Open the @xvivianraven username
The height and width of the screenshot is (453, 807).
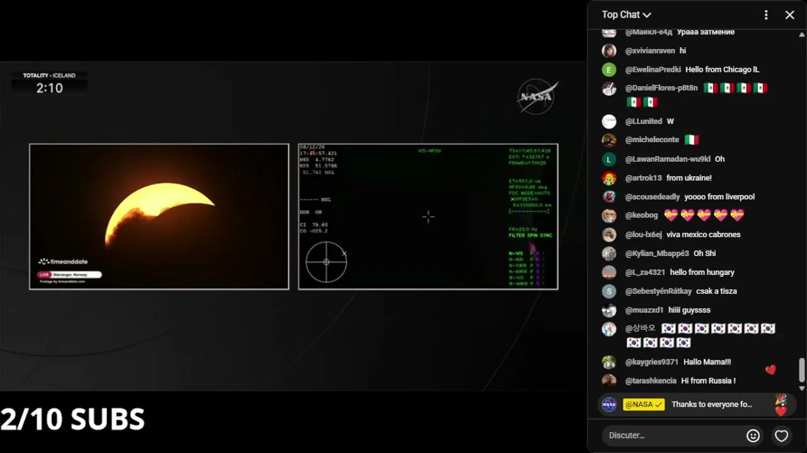pos(650,51)
